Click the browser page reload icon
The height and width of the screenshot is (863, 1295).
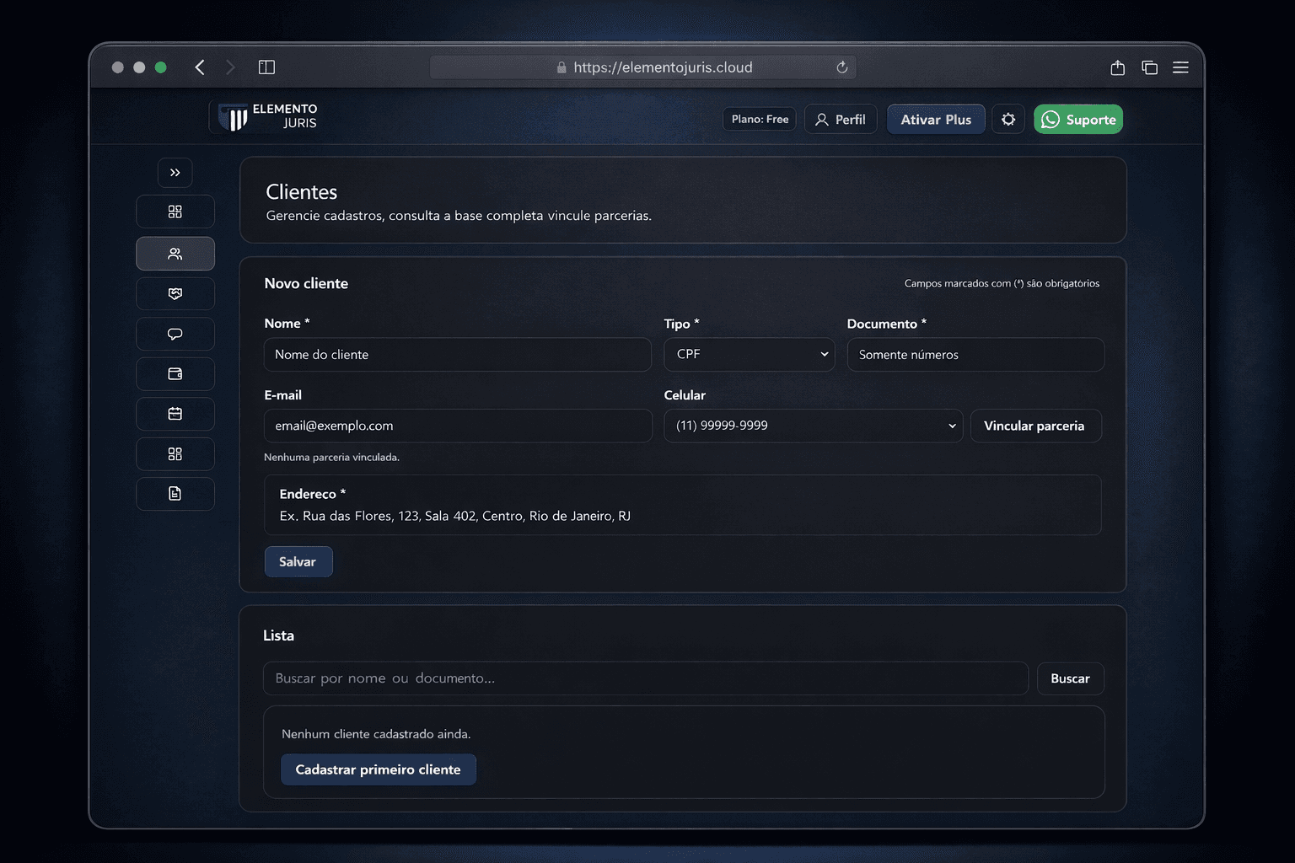[841, 67]
